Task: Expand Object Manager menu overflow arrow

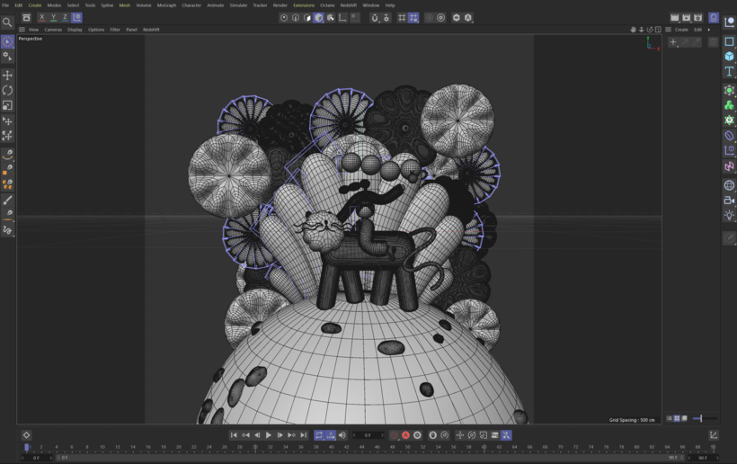Action: pos(709,29)
